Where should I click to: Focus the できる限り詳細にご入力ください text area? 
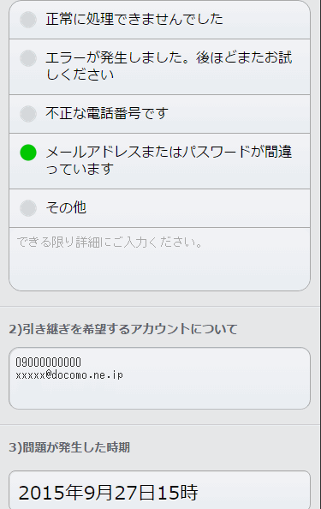coord(159,259)
